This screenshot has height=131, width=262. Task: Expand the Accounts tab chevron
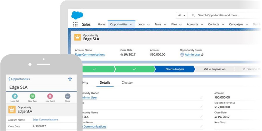(x=202, y=24)
